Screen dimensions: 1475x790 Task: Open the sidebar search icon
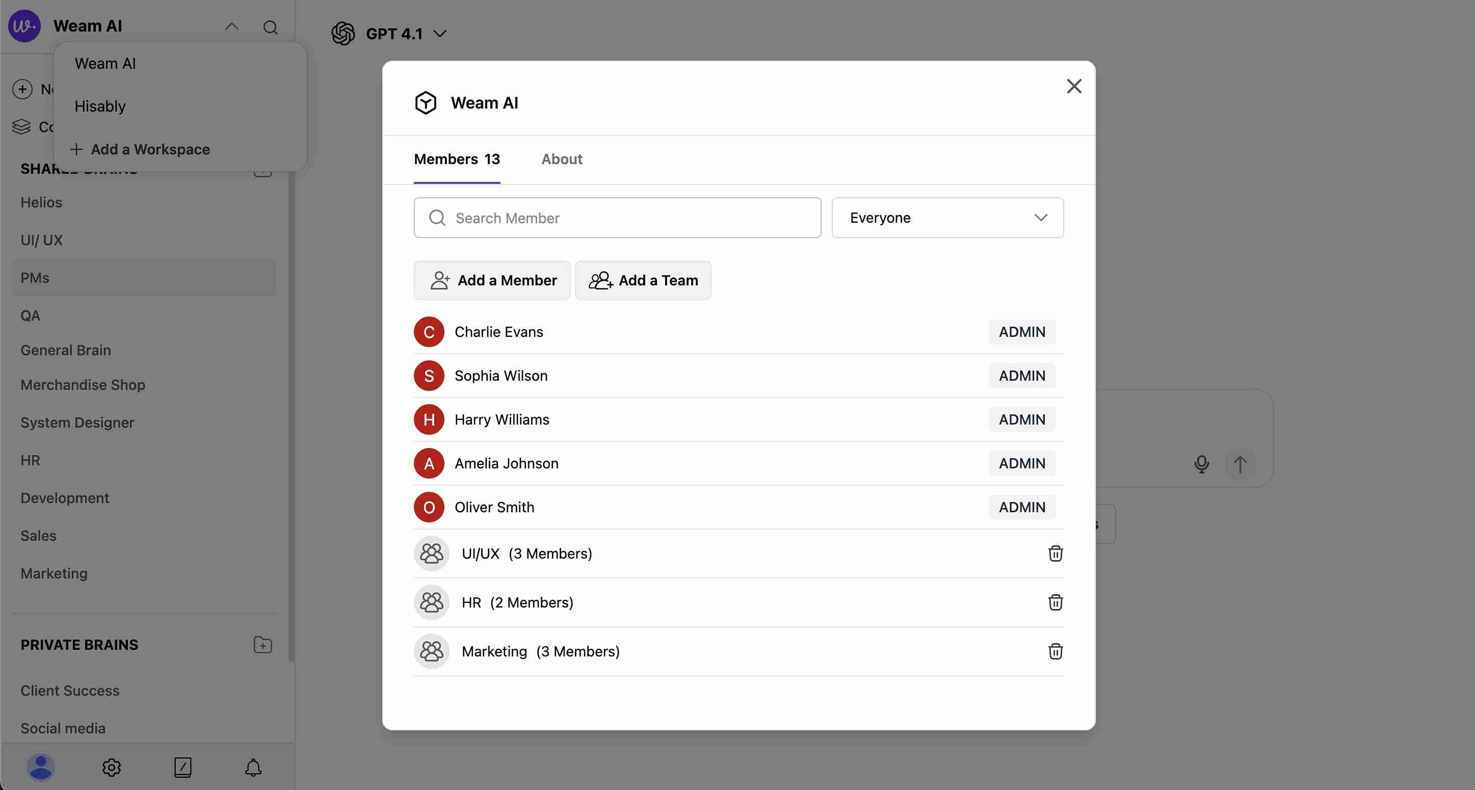tap(270, 27)
